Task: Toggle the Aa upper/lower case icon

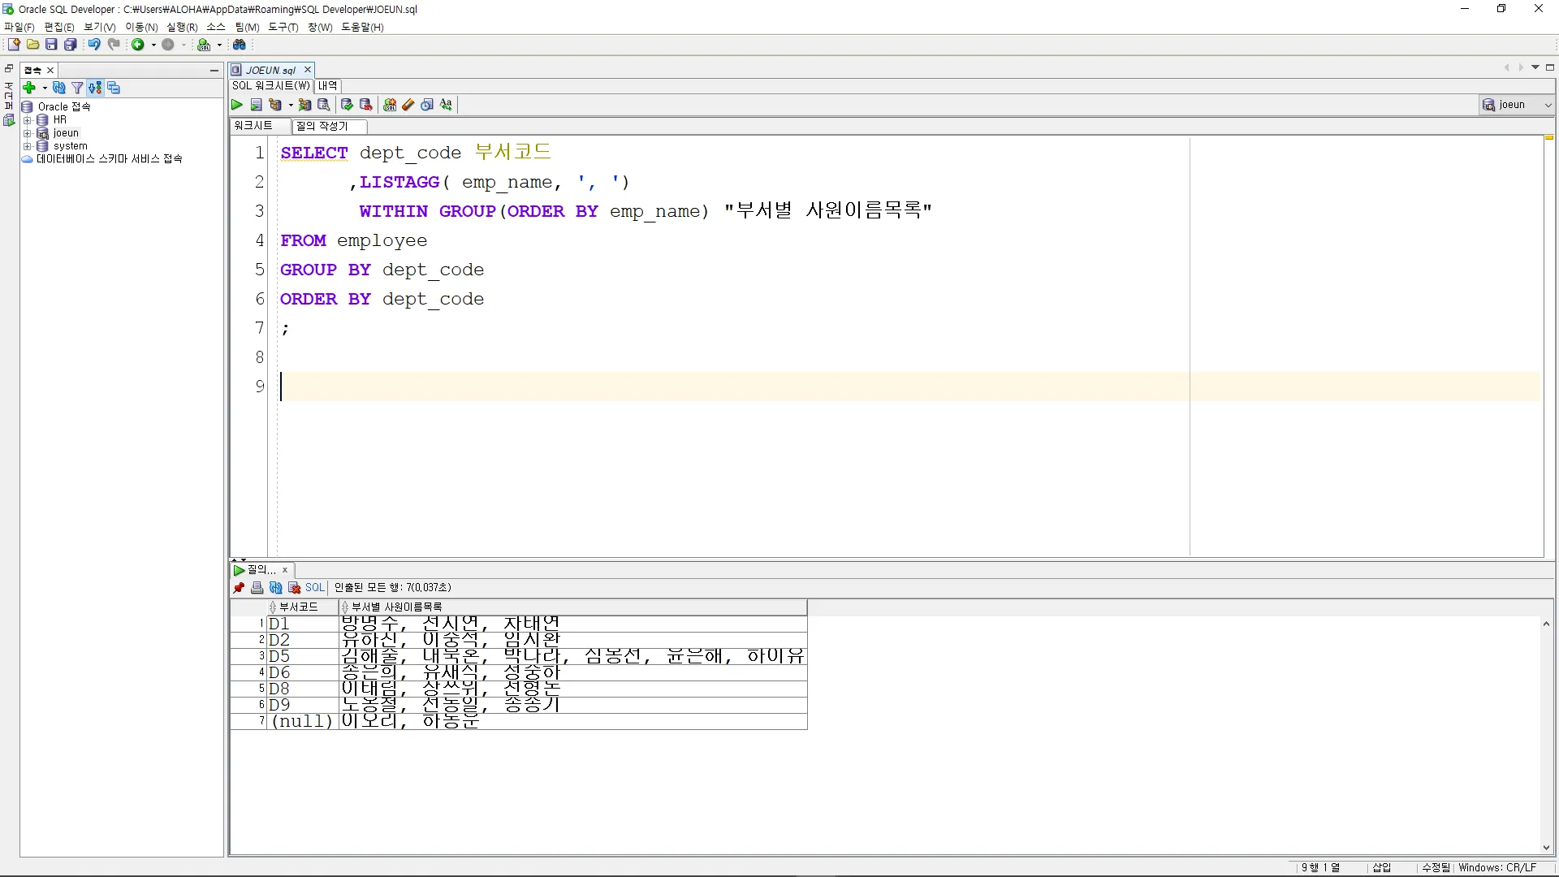Action: coord(446,105)
